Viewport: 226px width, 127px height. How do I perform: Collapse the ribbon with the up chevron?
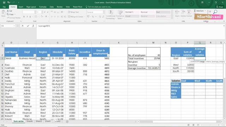click(224, 21)
